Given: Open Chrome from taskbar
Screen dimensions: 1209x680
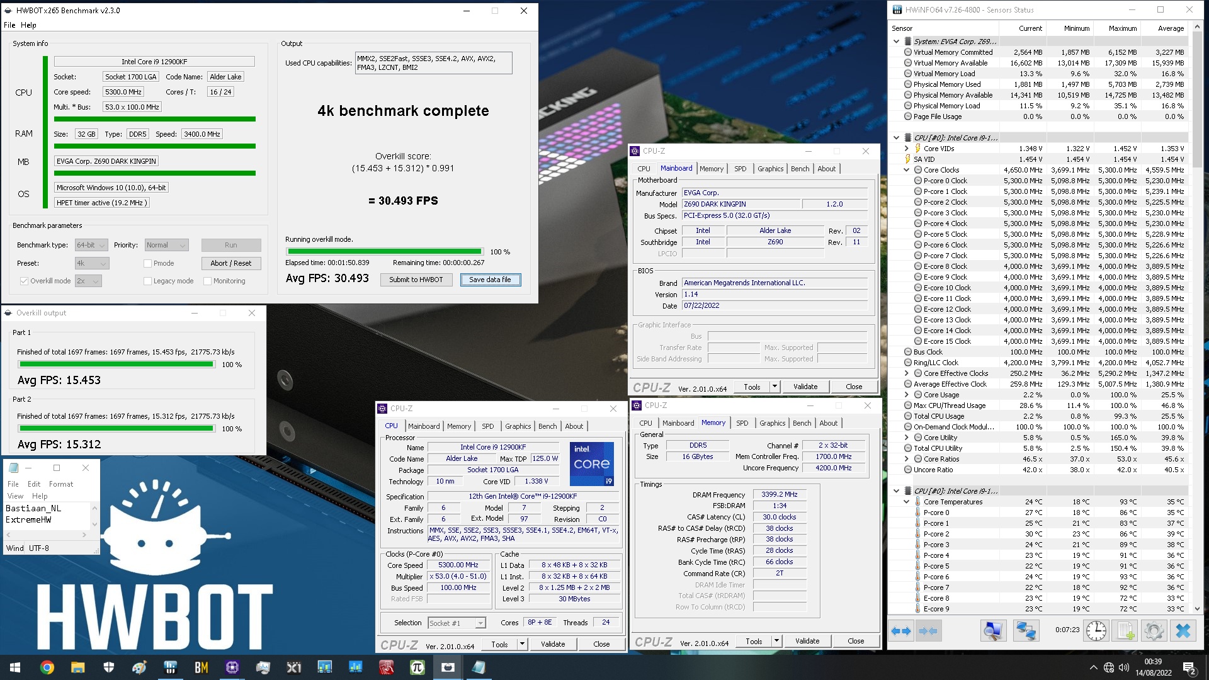Looking at the screenshot, I should click(x=47, y=667).
